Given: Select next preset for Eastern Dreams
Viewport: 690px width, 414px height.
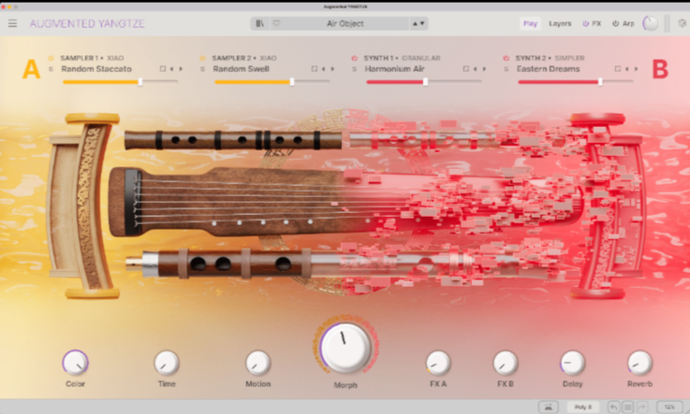Looking at the screenshot, I should [637, 69].
